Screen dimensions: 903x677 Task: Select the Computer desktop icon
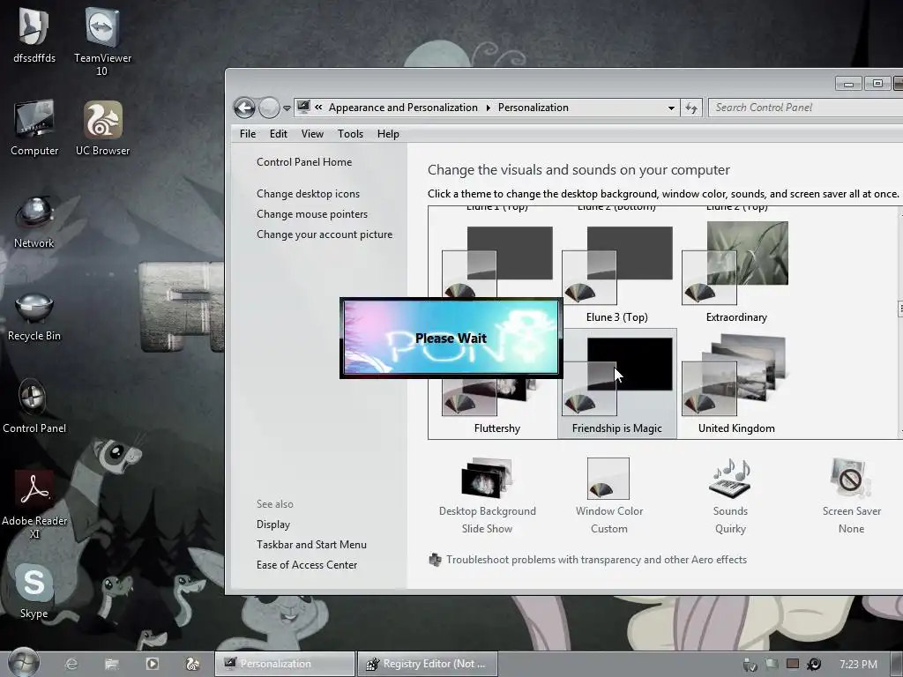click(x=34, y=128)
